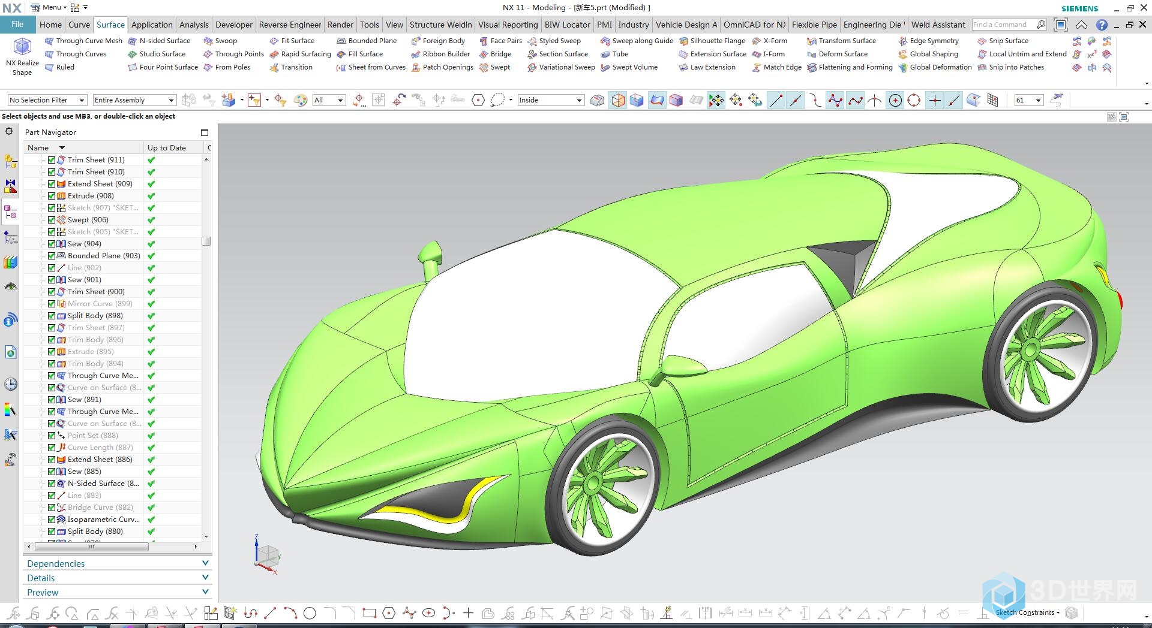Toggle the Extrude (908) checkbox

pos(52,196)
